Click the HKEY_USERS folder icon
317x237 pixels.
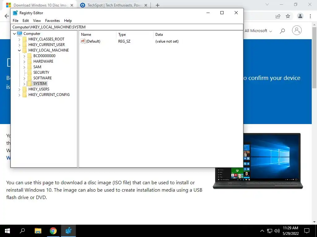(x=24, y=89)
